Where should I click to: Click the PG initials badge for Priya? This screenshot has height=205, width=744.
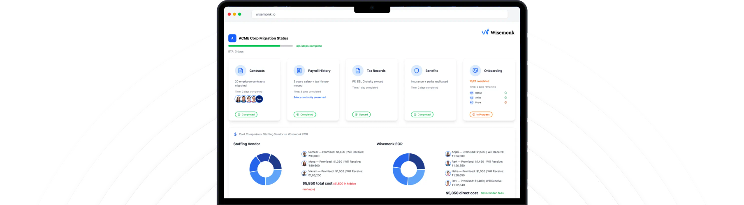[471, 102]
